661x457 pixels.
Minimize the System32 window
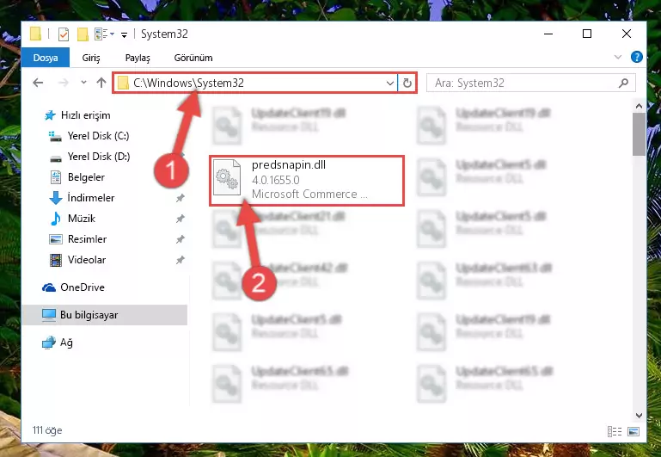548,34
